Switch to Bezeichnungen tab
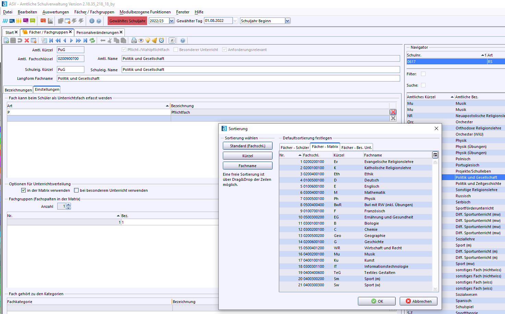Image resolution: width=505 pixels, height=314 pixels. point(18,90)
